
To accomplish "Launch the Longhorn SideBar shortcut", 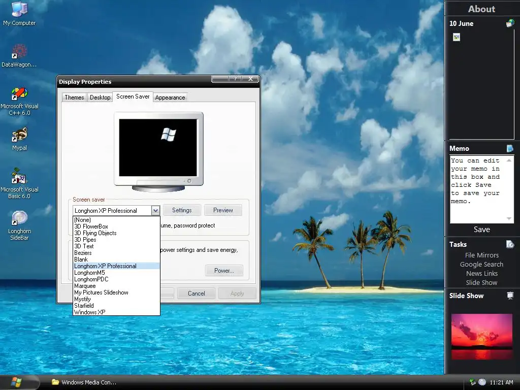I will (19, 225).
